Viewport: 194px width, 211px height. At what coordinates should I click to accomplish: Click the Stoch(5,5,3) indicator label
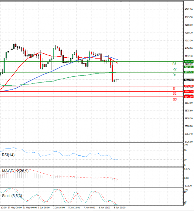[x=12, y=196]
